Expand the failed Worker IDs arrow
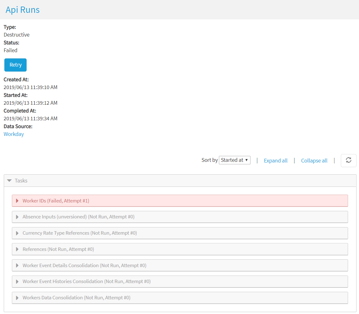This screenshot has height=314, width=359. 17,201
